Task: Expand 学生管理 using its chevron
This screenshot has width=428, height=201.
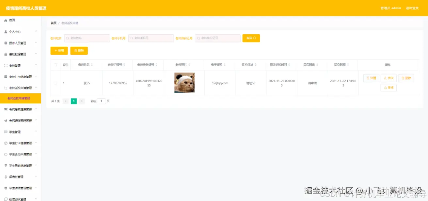Action: 36,132
